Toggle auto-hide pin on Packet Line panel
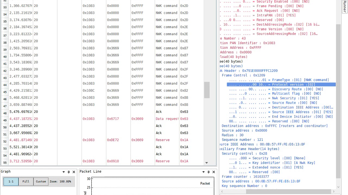 [x=209, y=172]
